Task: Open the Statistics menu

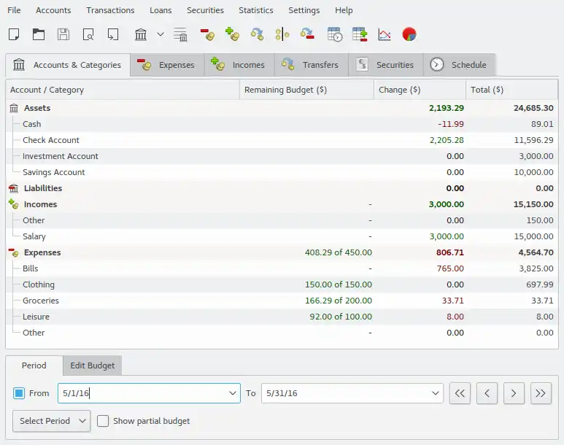Action: click(256, 10)
